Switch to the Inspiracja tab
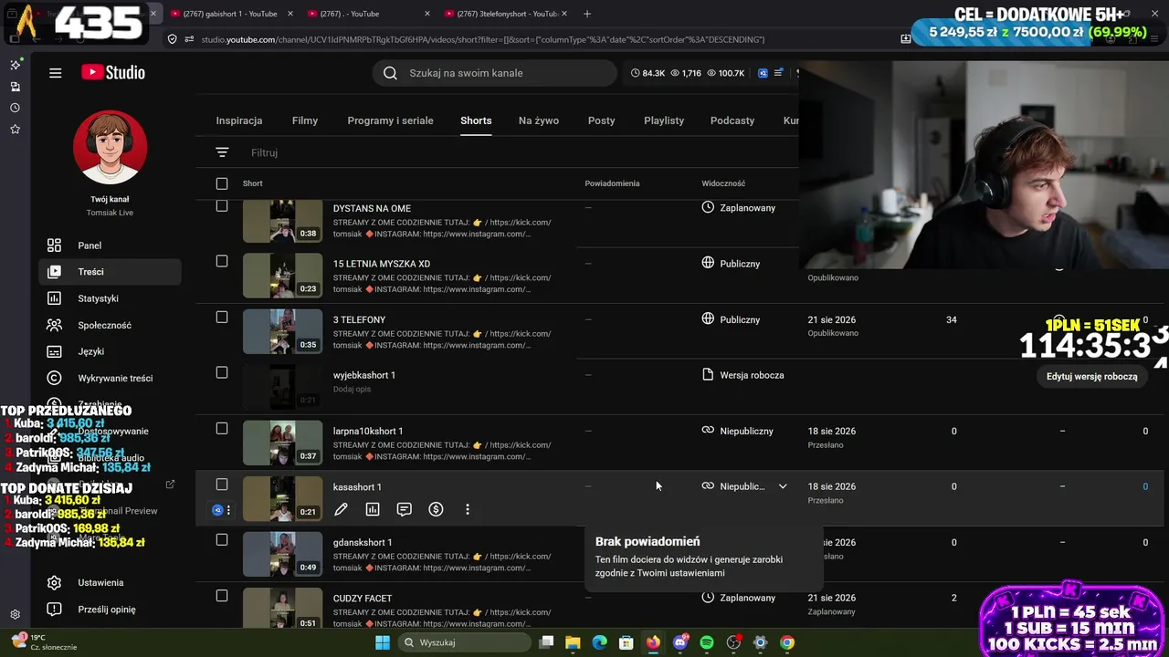1169x657 pixels. 239,120
